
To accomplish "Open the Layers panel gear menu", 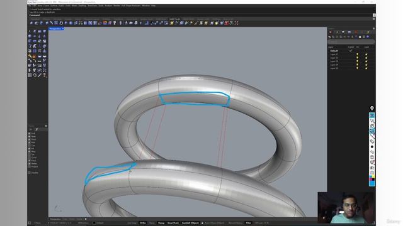I will click(373, 28).
